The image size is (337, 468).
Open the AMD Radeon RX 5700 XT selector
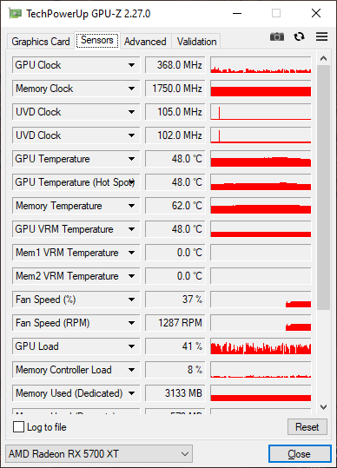point(99,454)
